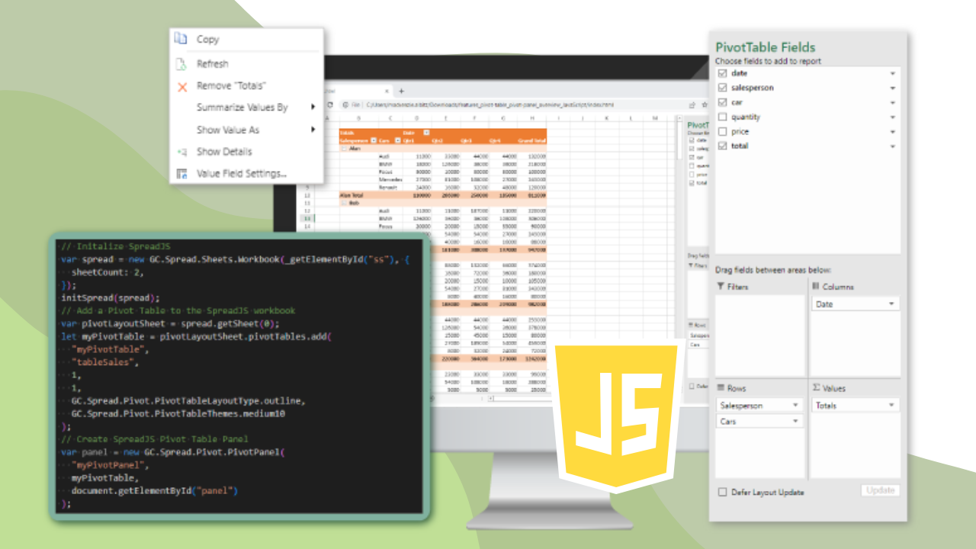
Task: Click column M header in the spreadsheet
Action: [x=655, y=117]
